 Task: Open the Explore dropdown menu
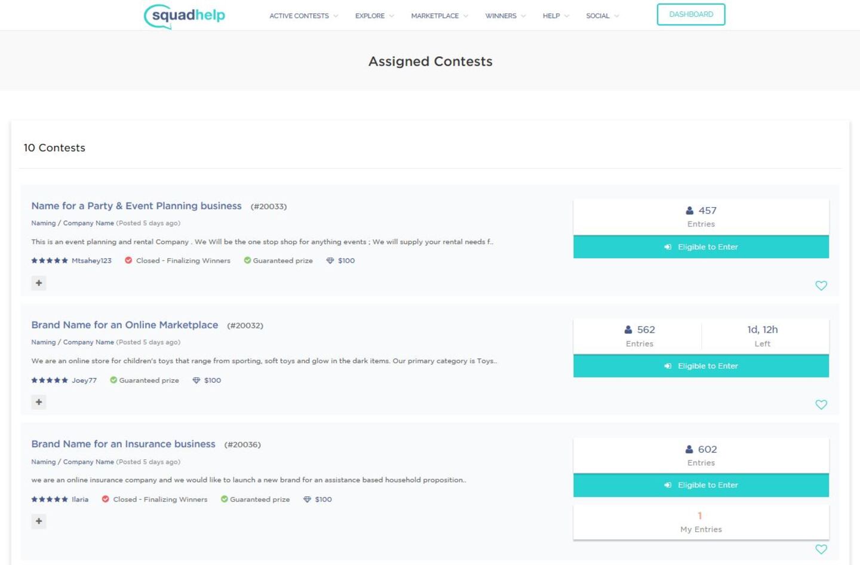click(x=374, y=16)
